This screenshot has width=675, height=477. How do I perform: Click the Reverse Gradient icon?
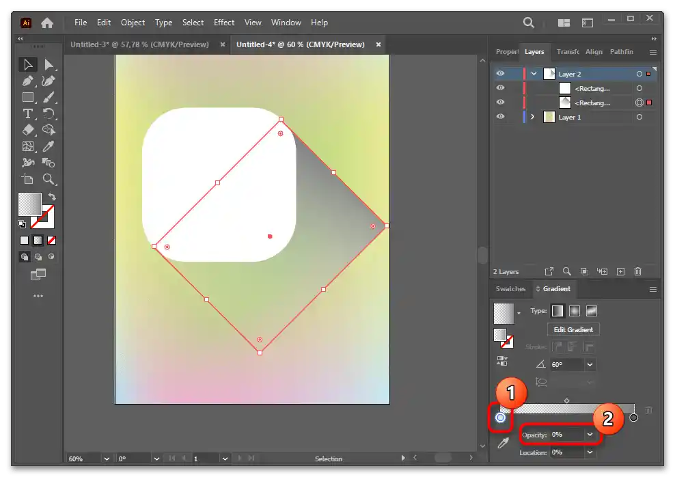click(x=503, y=361)
